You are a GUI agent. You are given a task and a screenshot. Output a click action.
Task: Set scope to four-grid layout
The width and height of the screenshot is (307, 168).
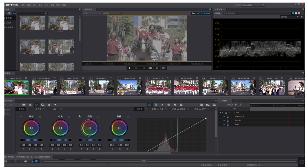pyautogui.click(x=299, y=13)
